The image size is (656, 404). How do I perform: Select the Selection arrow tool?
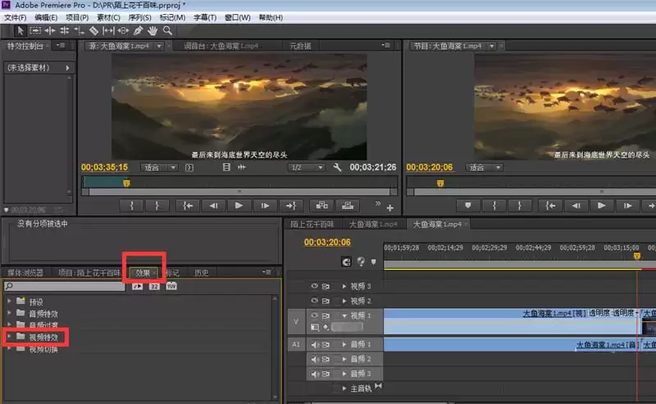21,30
